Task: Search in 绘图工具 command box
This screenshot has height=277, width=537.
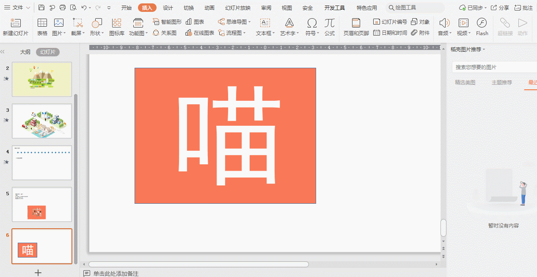Action: point(415,8)
